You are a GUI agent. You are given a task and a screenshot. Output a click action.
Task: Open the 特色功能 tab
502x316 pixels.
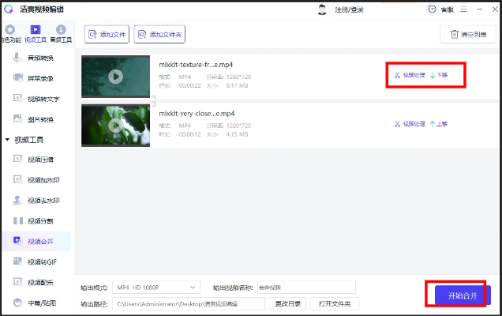(x=10, y=34)
